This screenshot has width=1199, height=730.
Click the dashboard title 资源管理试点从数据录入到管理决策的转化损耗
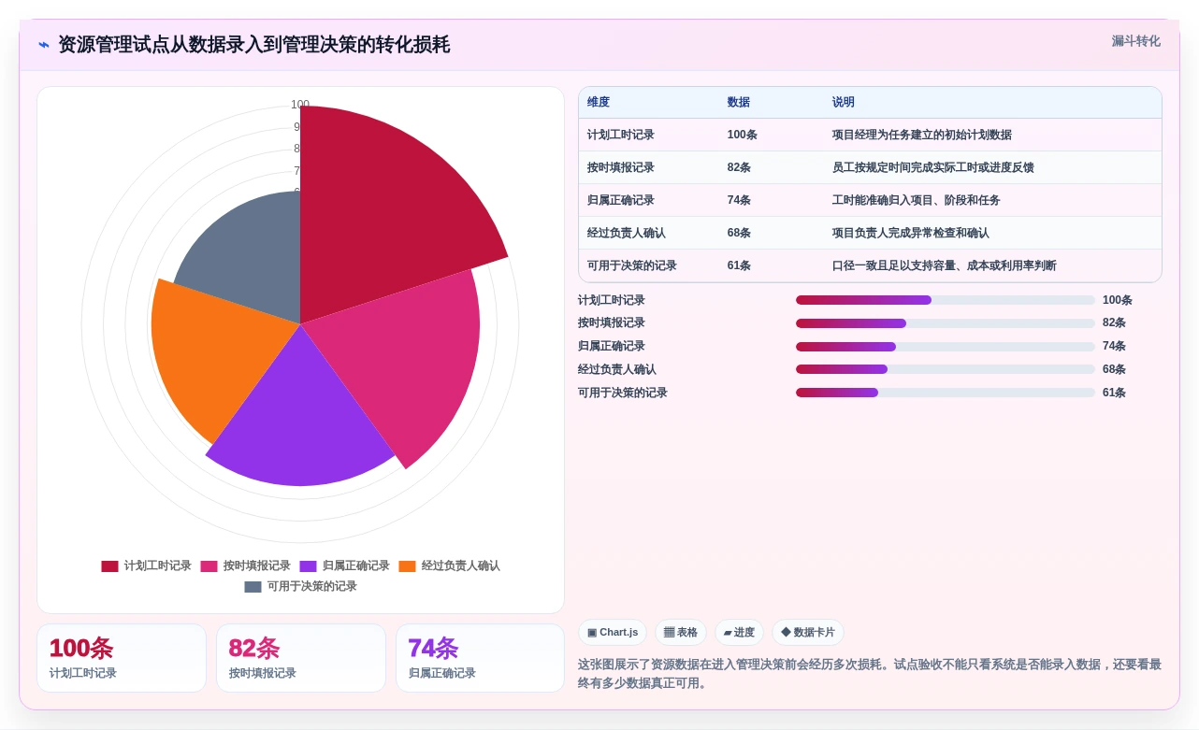[x=253, y=45]
